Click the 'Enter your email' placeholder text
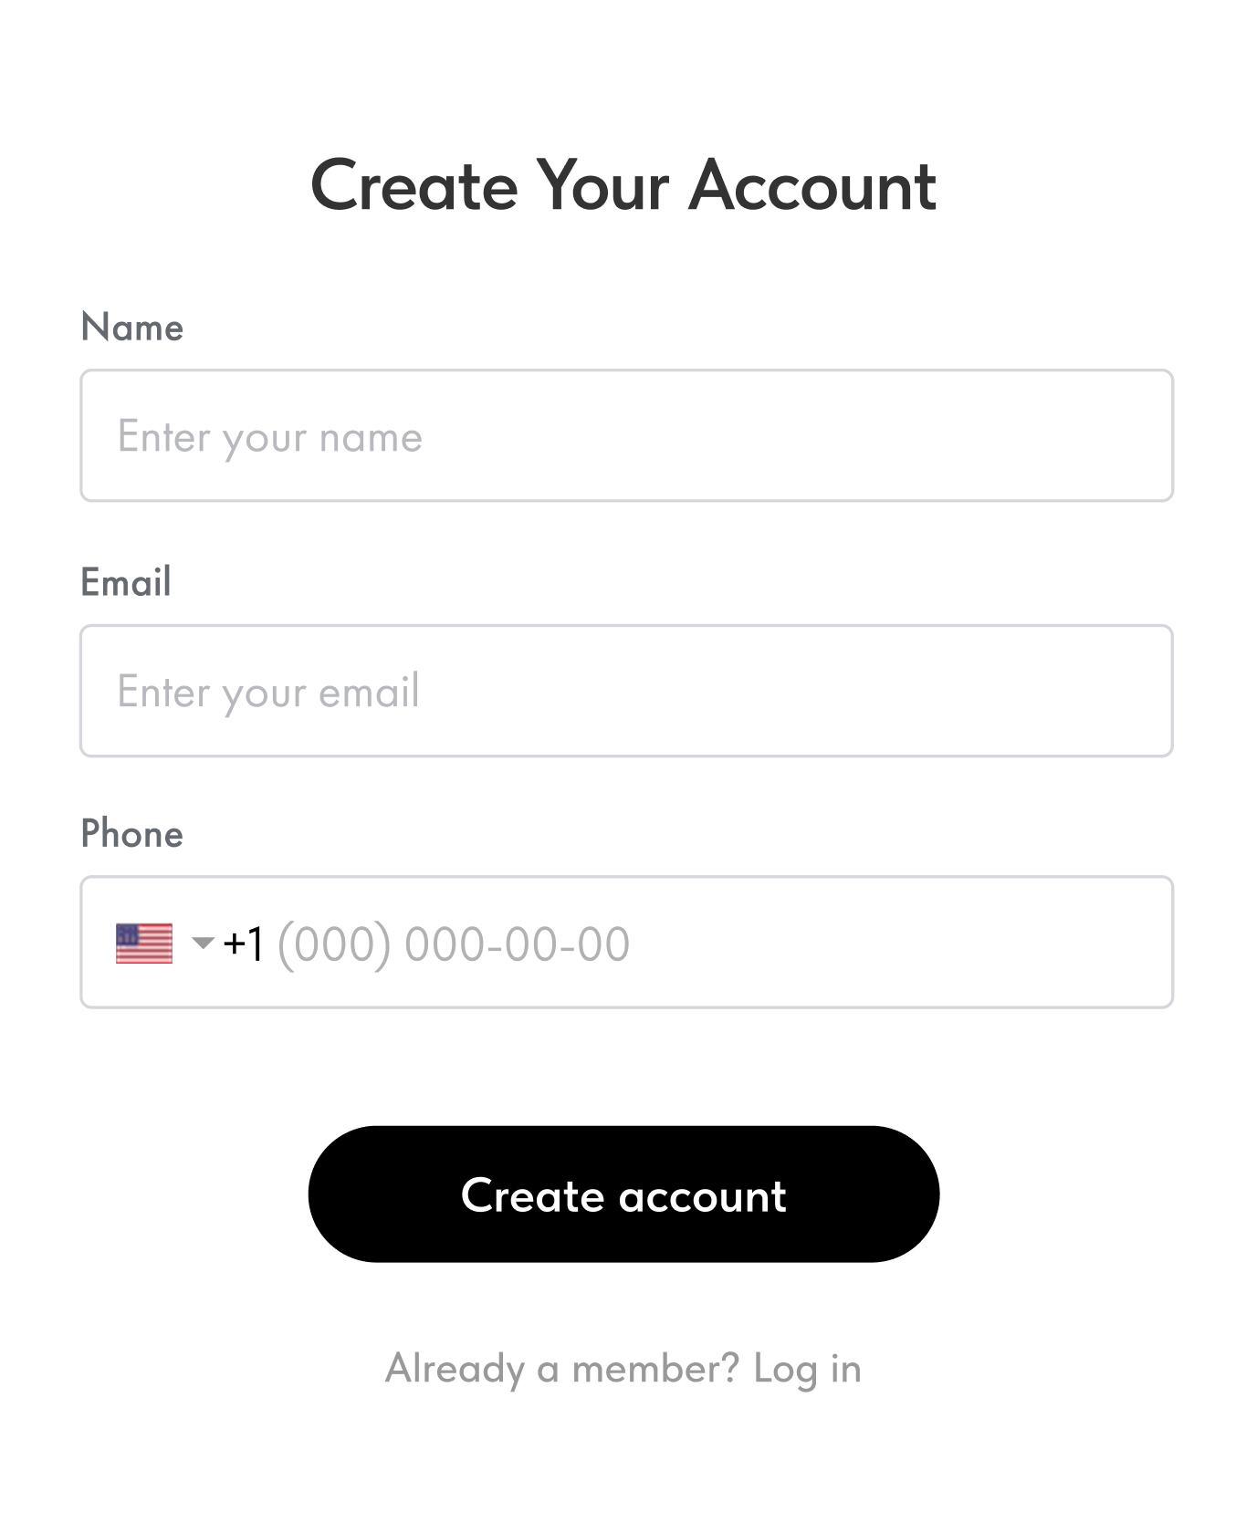1246x1533 pixels. pos(268,692)
